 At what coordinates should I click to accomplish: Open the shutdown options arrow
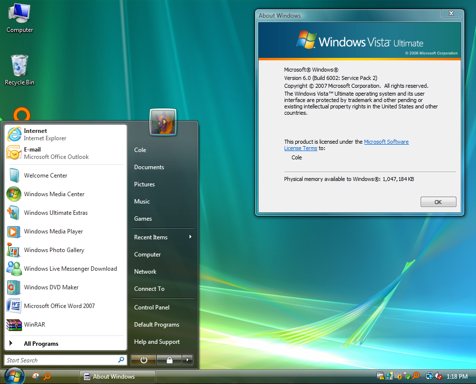187,359
